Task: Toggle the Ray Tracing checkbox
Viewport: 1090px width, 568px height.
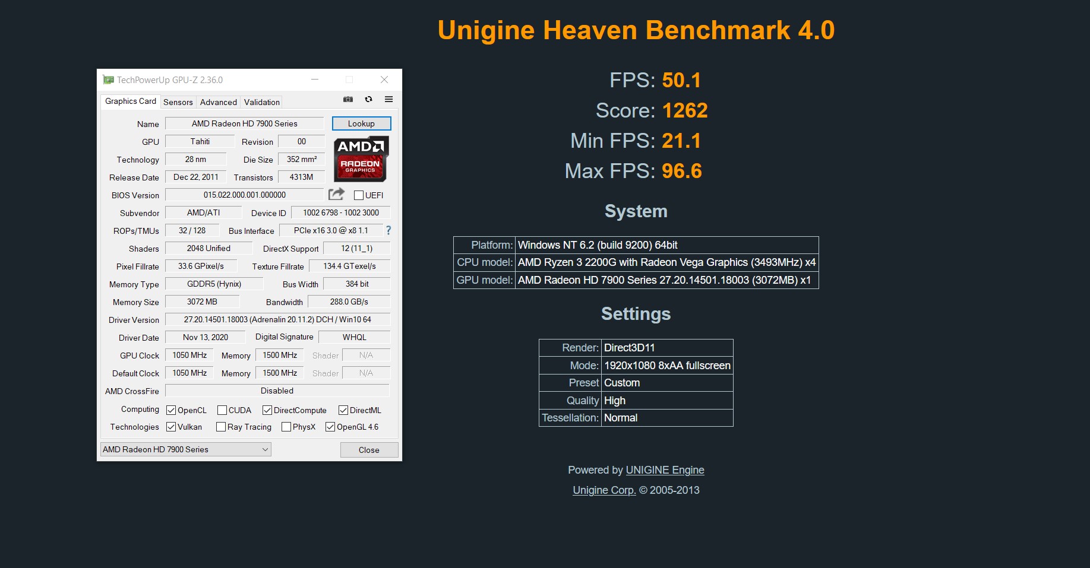Action: (221, 427)
